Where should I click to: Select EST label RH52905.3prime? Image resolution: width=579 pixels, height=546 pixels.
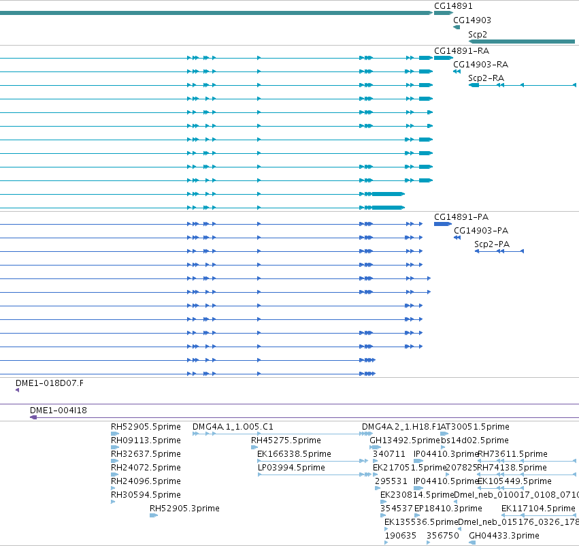[184, 509]
